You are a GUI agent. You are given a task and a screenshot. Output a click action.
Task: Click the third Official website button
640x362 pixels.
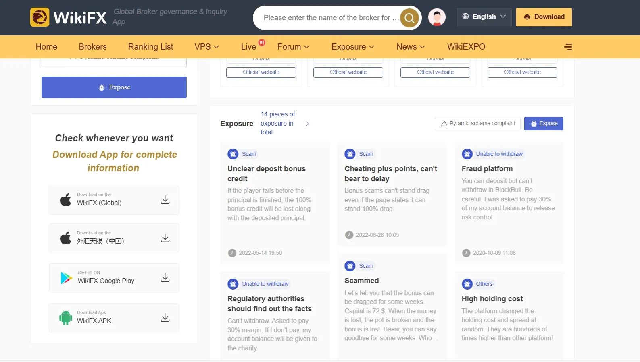[435, 72]
